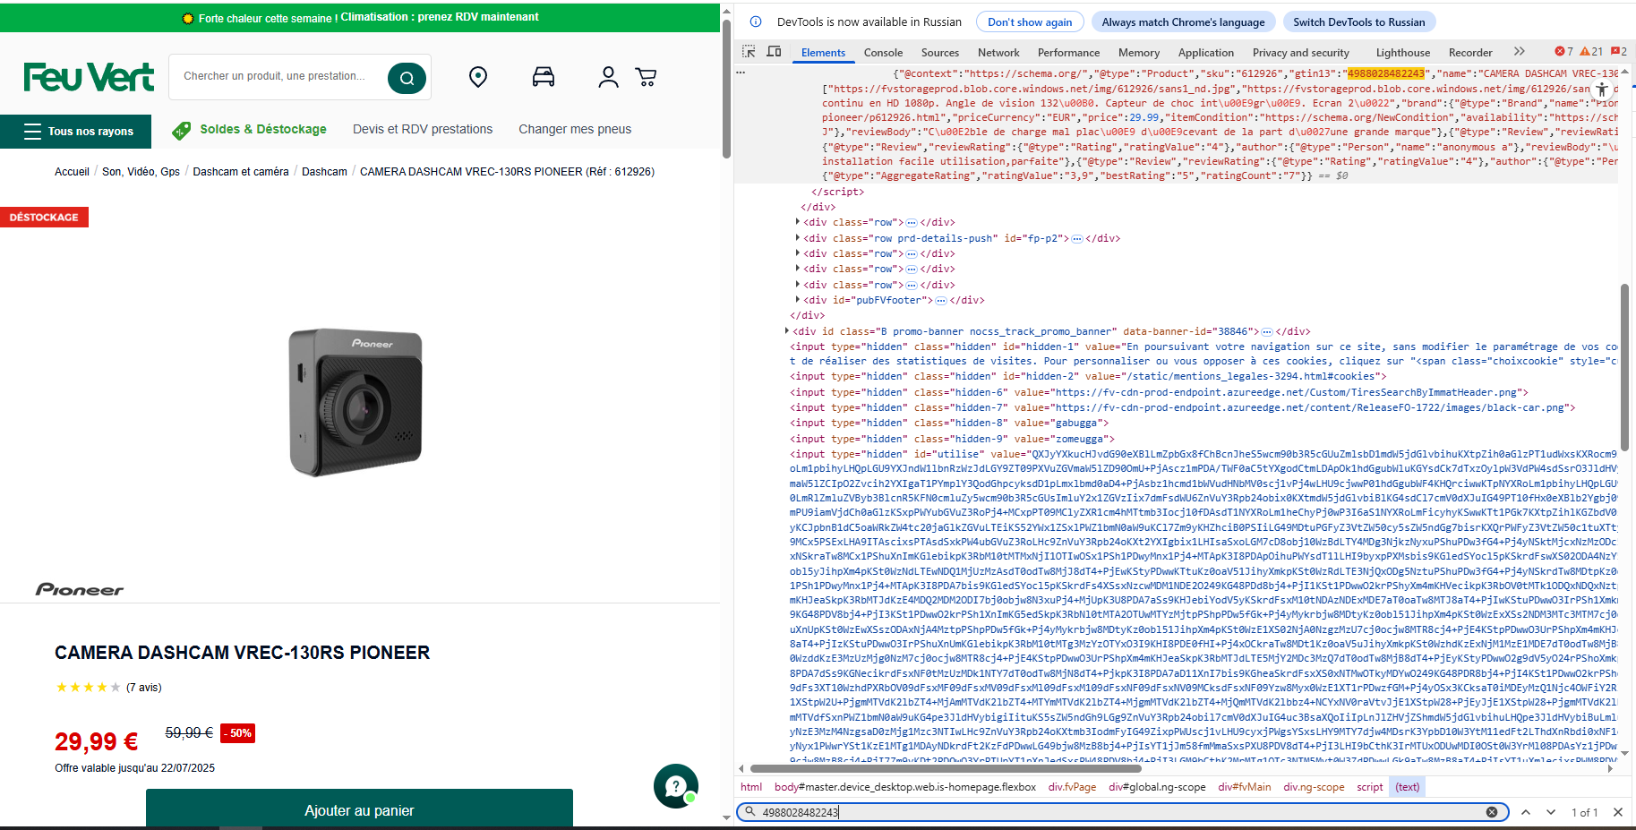The width and height of the screenshot is (1636, 830).
Task: Click the DevTools horizontal scrollbar
Action: click(946, 768)
